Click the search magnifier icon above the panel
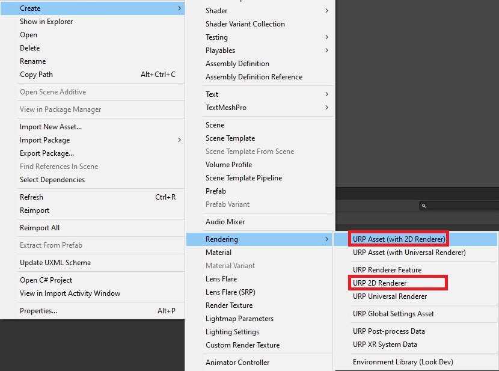Screen dimensions: 499x371 click(424, 206)
